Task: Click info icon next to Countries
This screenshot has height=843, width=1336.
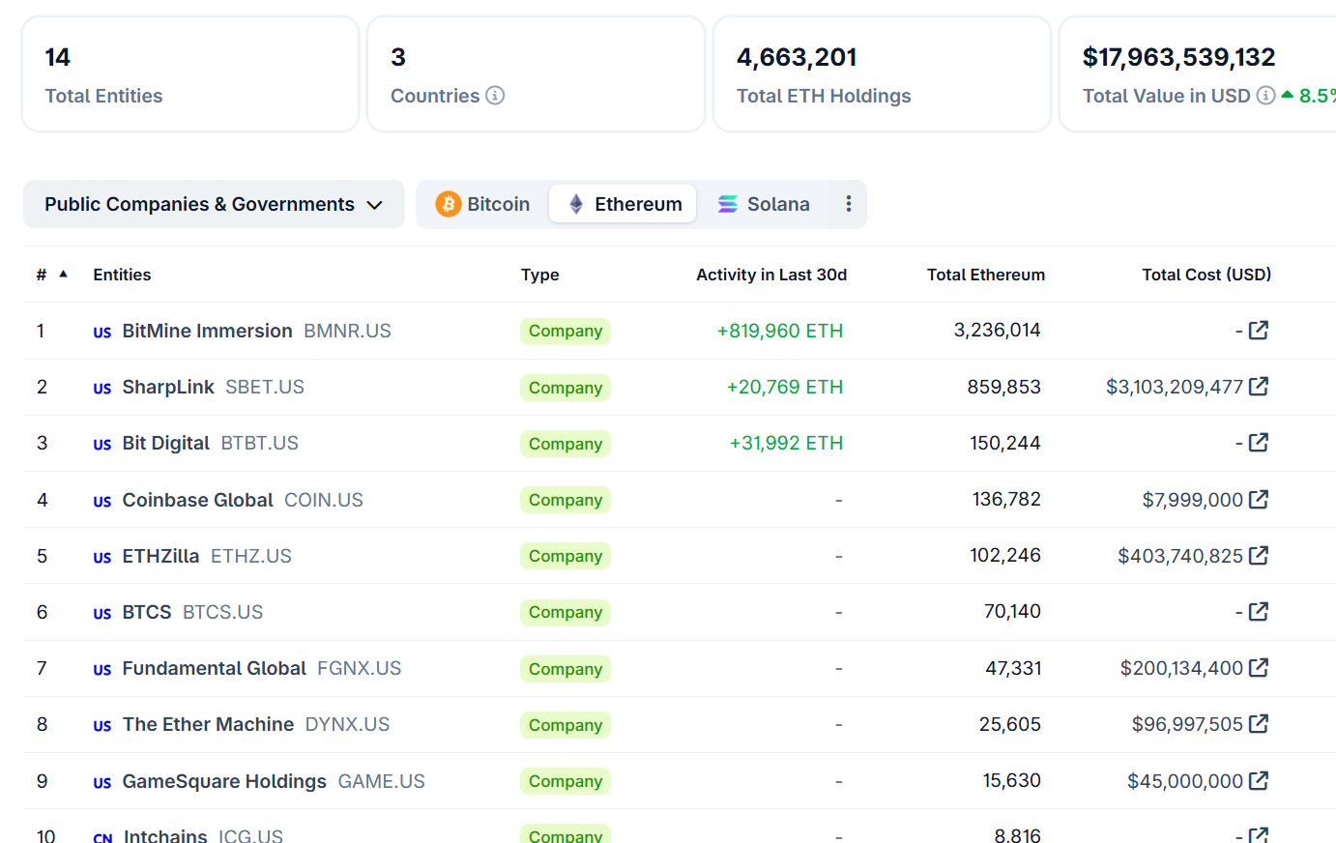Action: click(x=495, y=96)
